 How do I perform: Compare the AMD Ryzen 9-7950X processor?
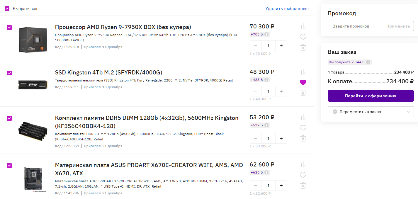tap(303, 26)
